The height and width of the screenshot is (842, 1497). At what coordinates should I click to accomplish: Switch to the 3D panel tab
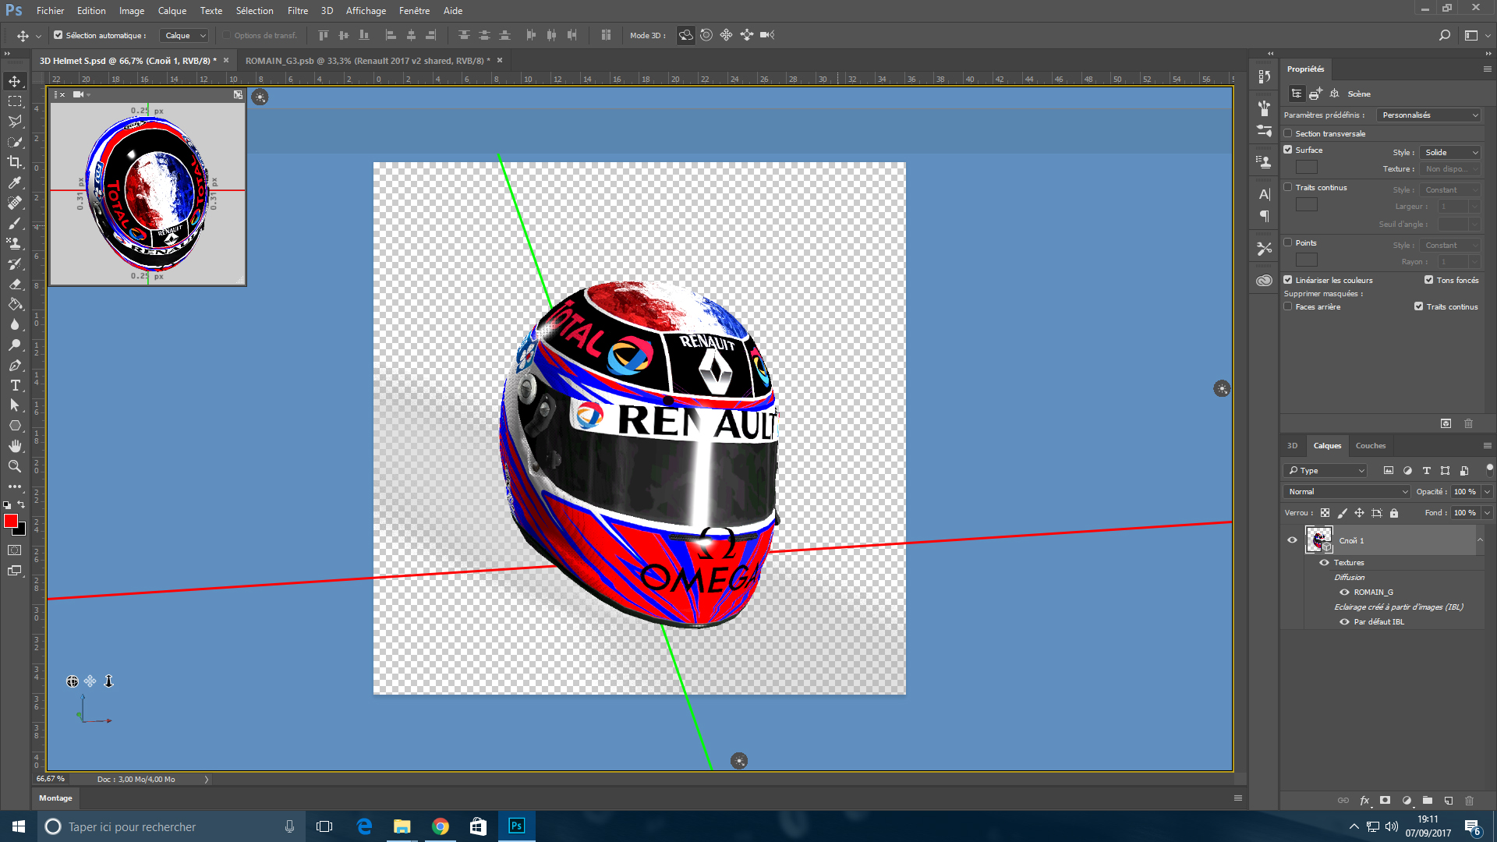click(x=1292, y=445)
